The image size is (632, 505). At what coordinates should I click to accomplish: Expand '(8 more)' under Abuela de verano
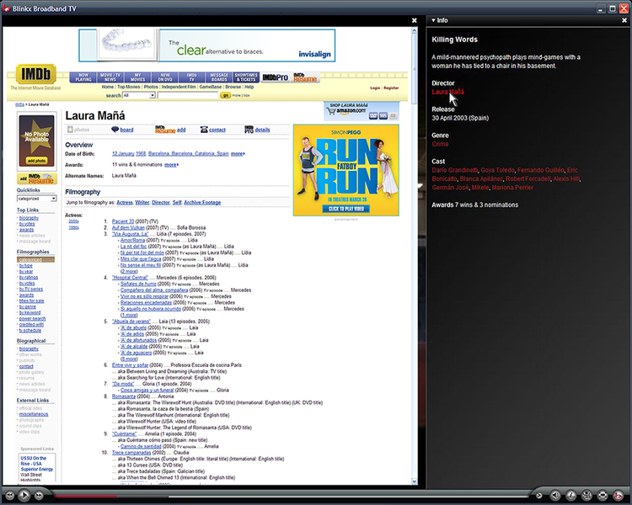(129, 359)
